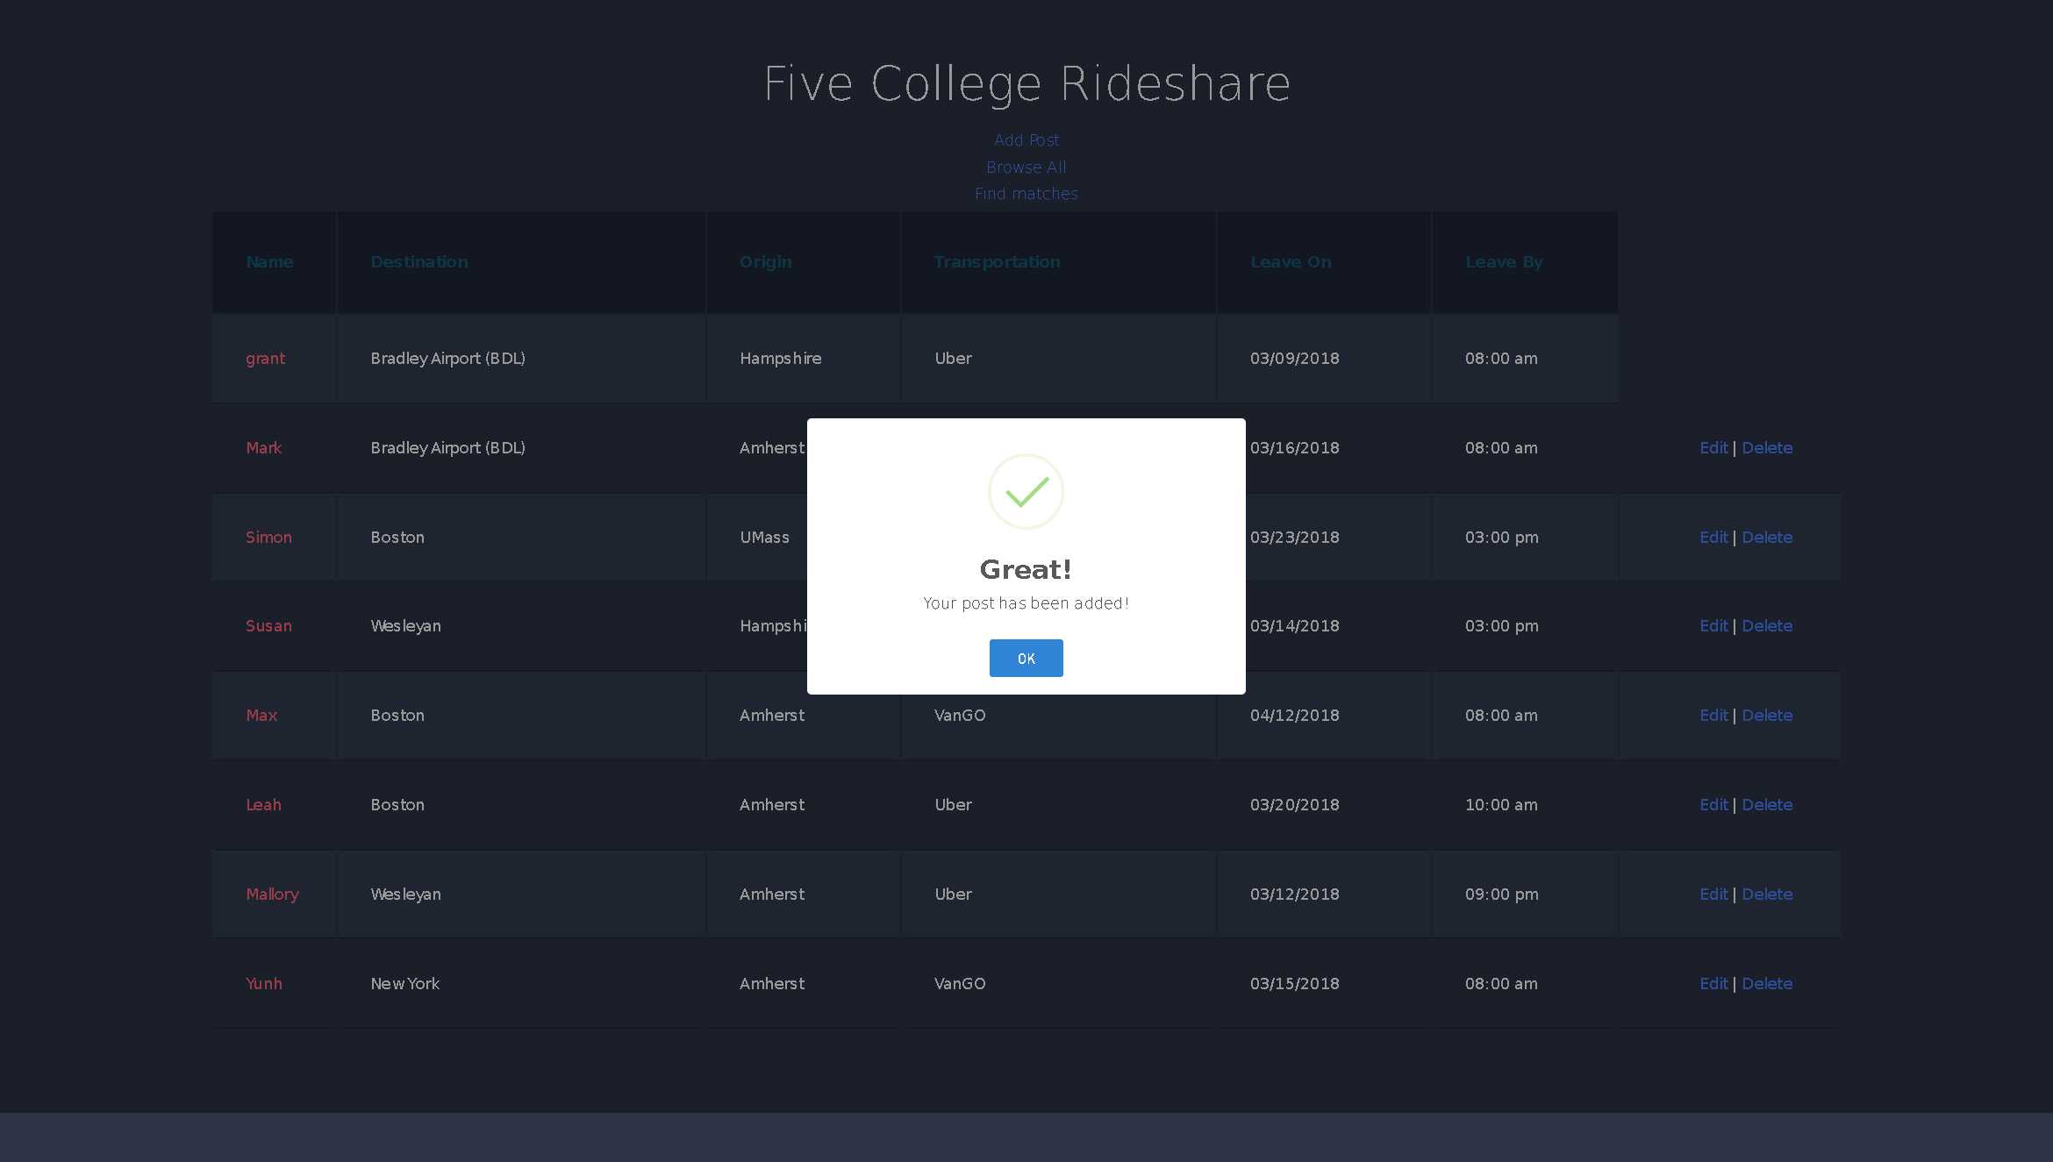The height and width of the screenshot is (1162, 2053).
Task: Edit Susan's Wesleyan ride post
Action: click(x=1713, y=625)
